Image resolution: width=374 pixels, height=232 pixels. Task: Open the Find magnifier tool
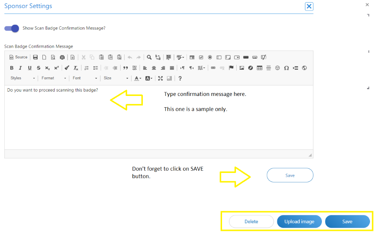[x=149, y=57]
